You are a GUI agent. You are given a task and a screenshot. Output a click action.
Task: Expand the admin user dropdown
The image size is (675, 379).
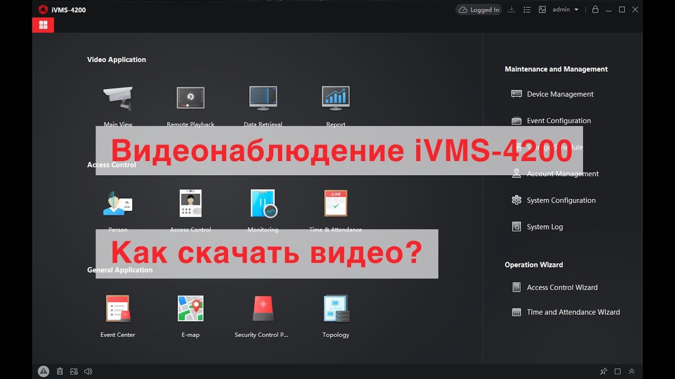click(x=565, y=9)
